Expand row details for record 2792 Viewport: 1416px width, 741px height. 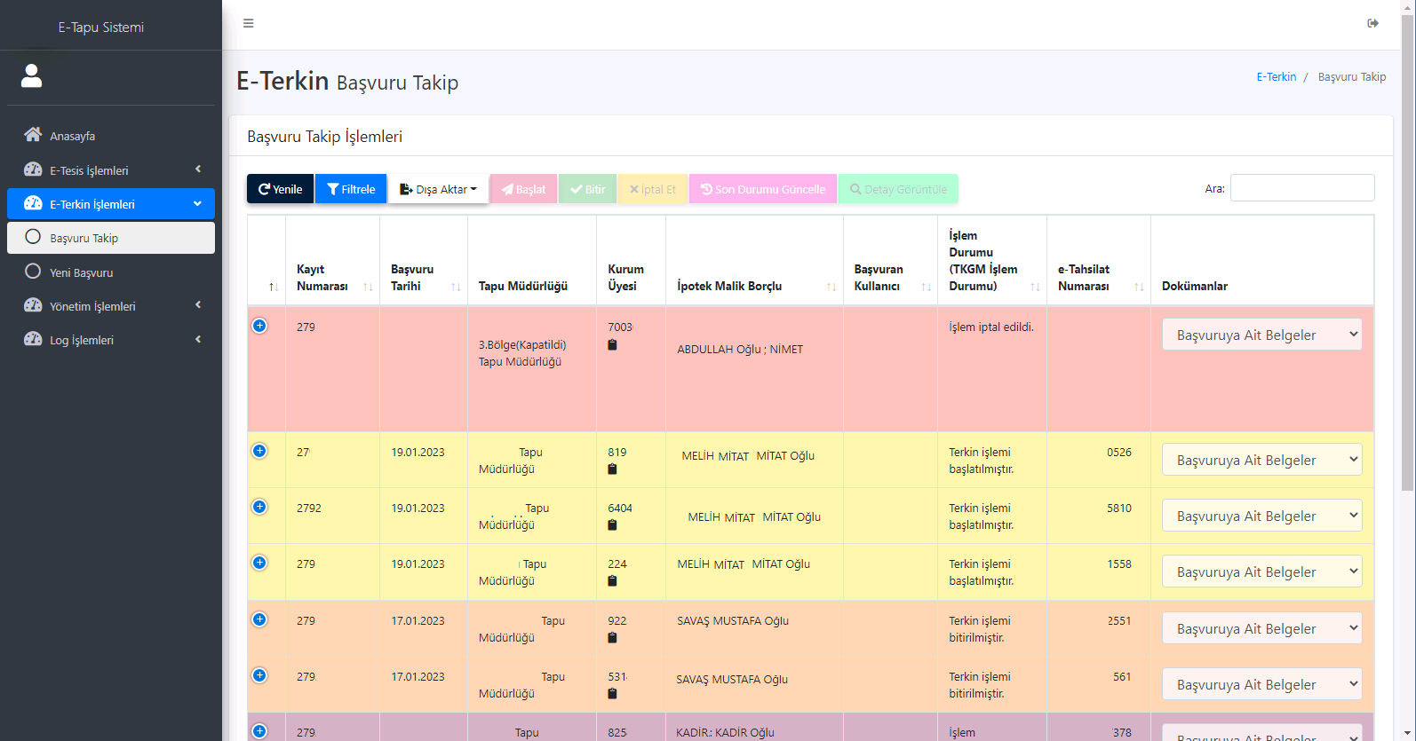259,507
